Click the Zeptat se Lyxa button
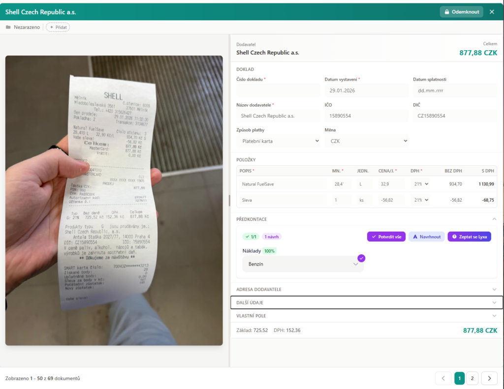 click(x=469, y=237)
